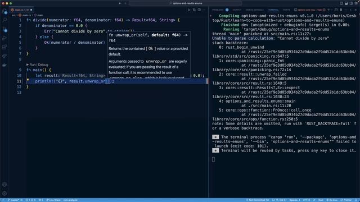This screenshot has width=360, height=202.
Task: Click the command center search box
Action: coord(186,3)
